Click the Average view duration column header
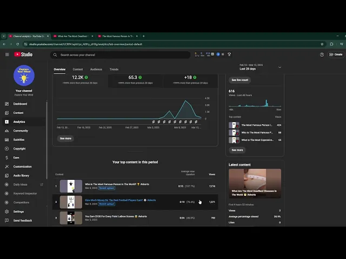 coord(188,173)
